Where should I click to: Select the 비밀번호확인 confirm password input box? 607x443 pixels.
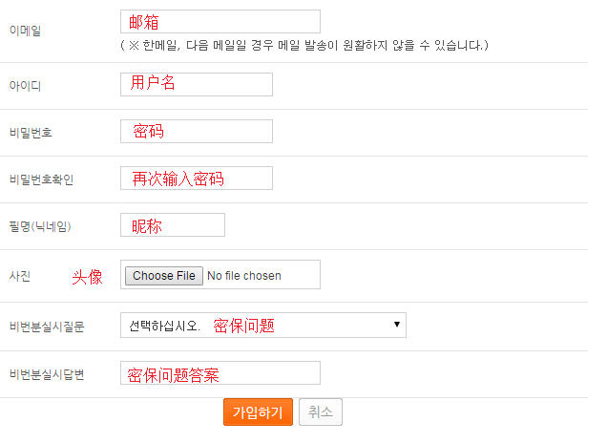point(196,178)
